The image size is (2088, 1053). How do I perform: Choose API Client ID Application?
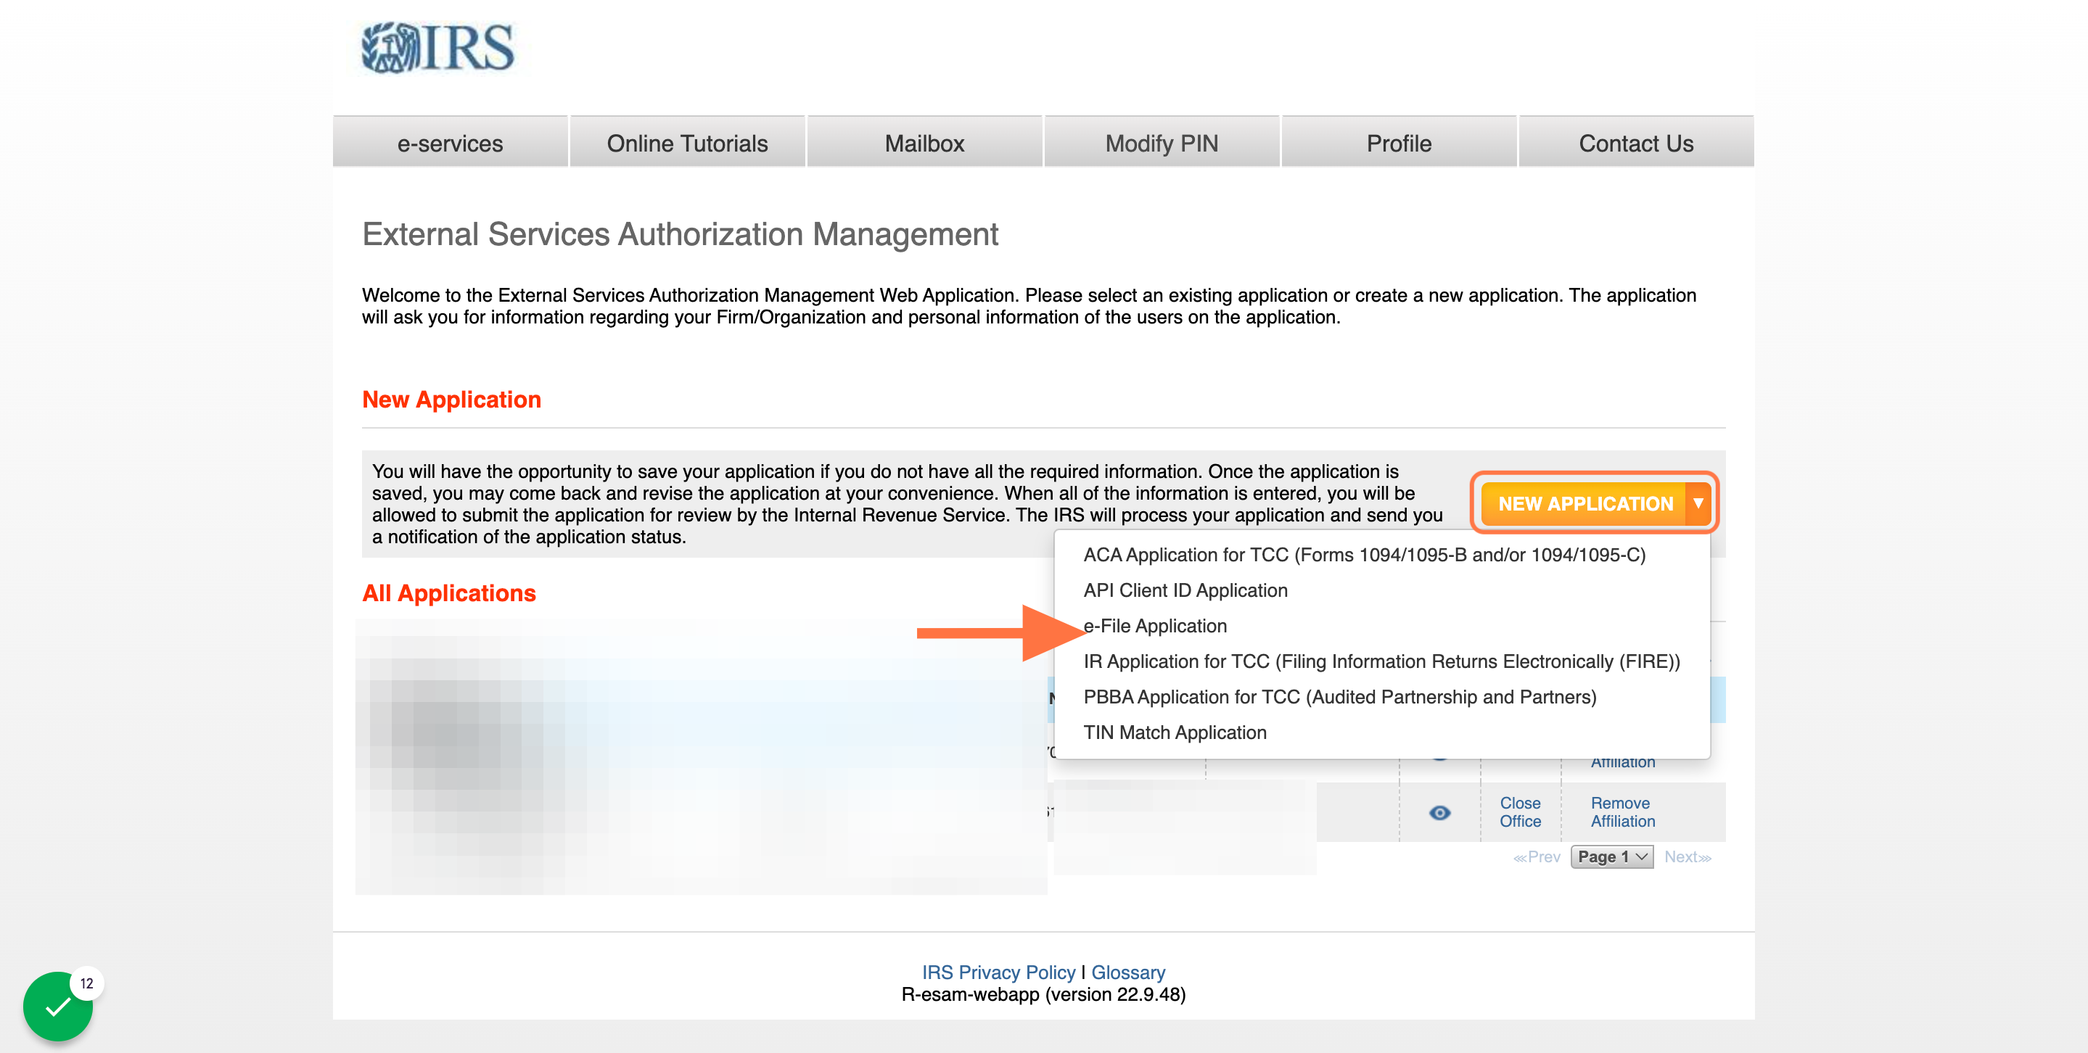(x=1185, y=590)
